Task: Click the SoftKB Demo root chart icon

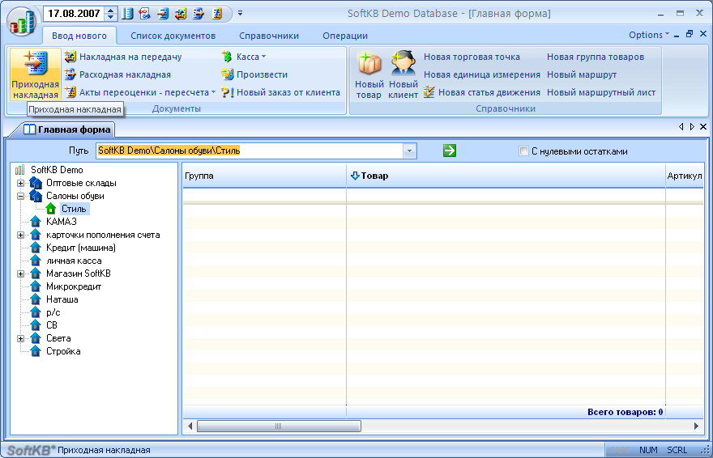Action: [x=20, y=170]
